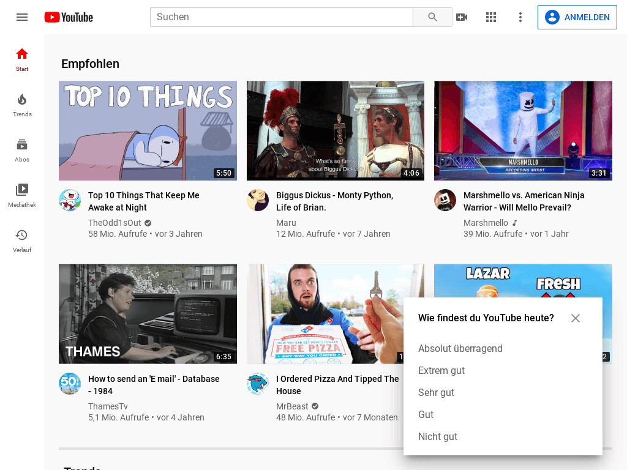Click '5,1 Mio. Aufrufe • vor 4 Jahren'
Screen dimensions: 627x470
(146, 417)
